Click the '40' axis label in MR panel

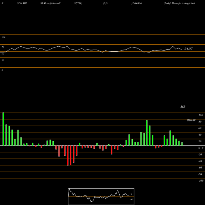pyautogui.click(x=200, y=135)
